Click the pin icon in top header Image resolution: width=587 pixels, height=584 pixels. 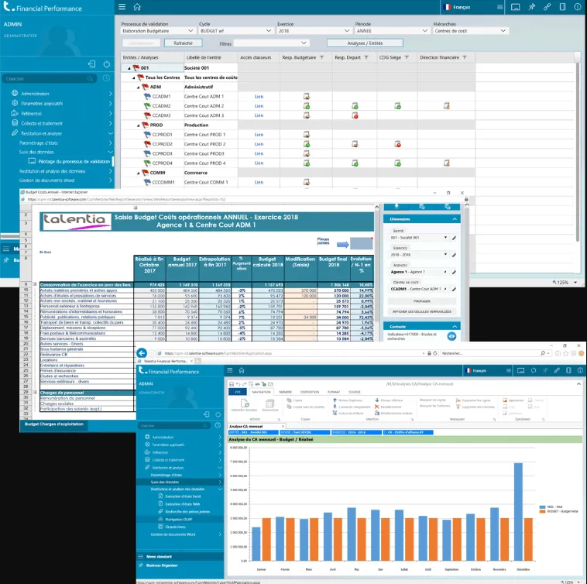pyautogui.click(x=531, y=7)
